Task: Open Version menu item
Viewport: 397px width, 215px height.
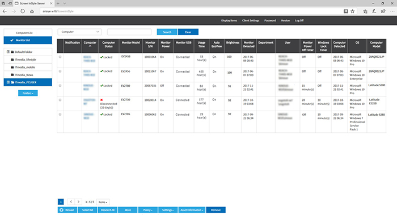Action: [x=285, y=20]
